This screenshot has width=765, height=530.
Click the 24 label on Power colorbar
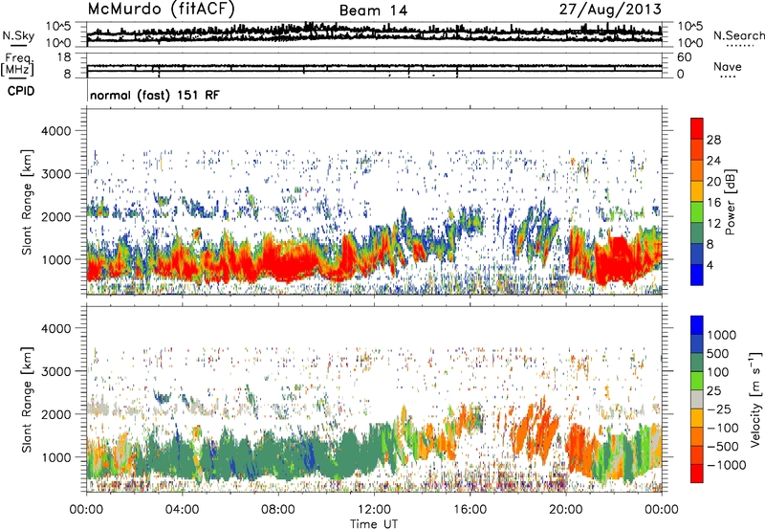coord(713,161)
